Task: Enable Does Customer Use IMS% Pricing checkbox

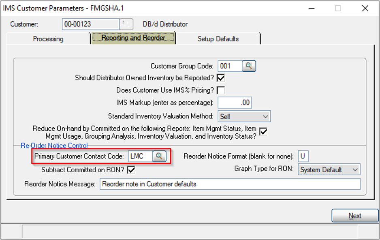Action: point(221,90)
